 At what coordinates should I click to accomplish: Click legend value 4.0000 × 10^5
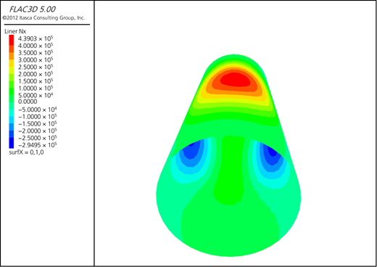coord(36,46)
